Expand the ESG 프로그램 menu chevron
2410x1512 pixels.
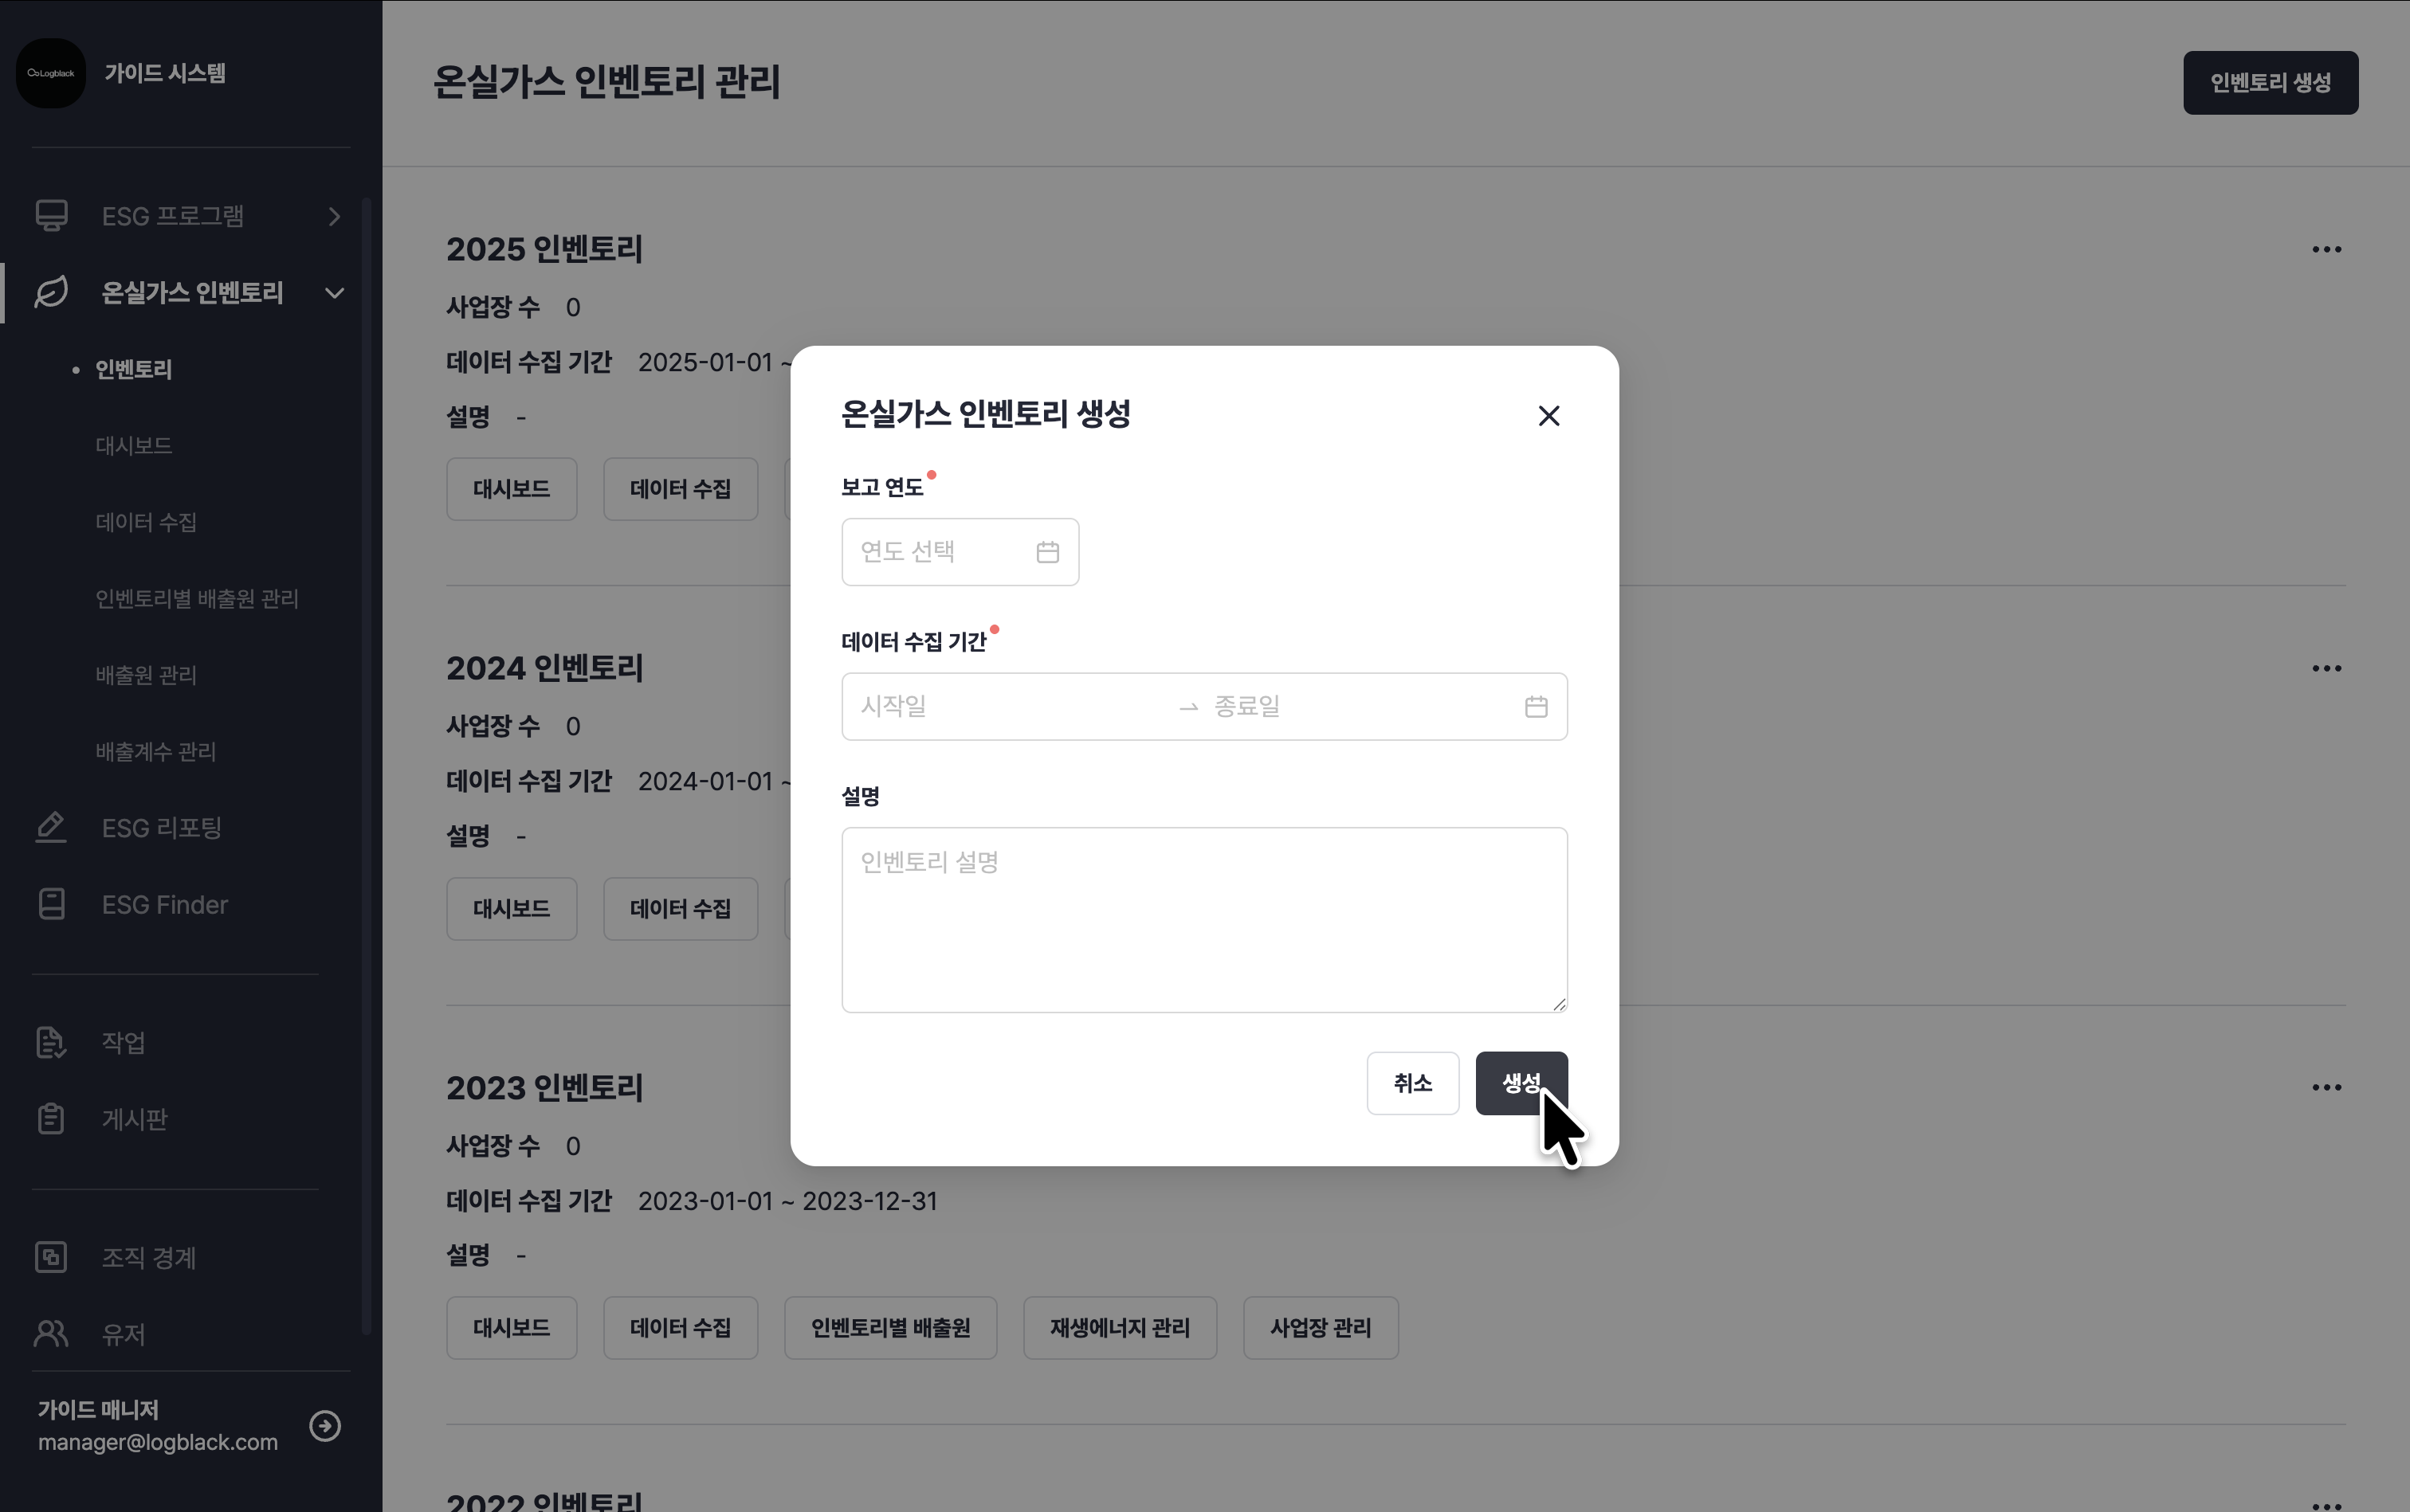[x=334, y=217]
